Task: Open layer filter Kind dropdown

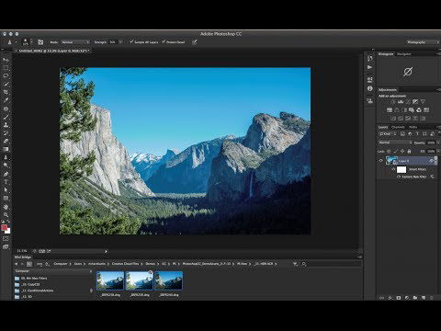Action: tap(388, 134)
